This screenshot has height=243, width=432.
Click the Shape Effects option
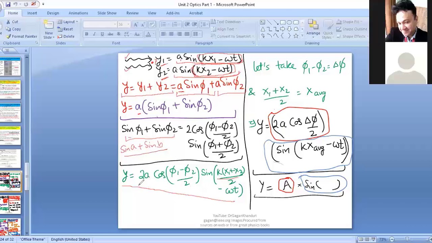coord(352,36)
